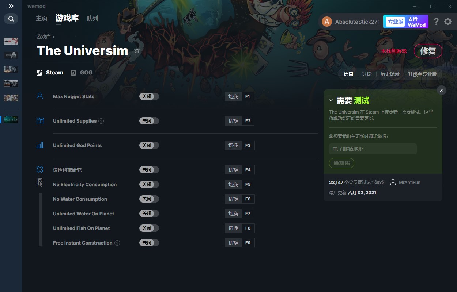
Task: Toggle Unlimited God Points switch
Action: point(149,145)
